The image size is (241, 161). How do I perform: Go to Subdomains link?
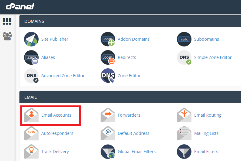206,39
